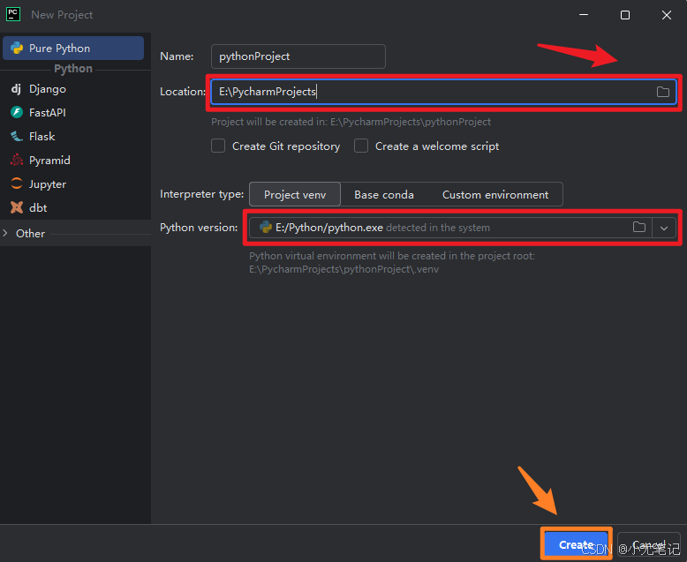Click the dbt orange X icon
687x562 pixels.
[x=17, y=207]
